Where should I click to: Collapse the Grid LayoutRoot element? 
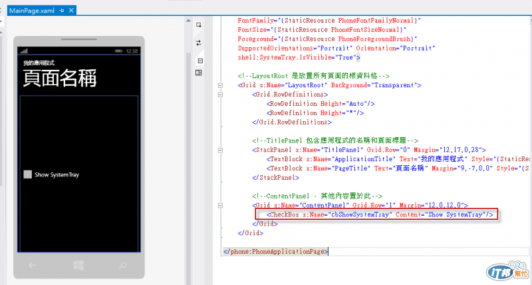(220, 86)
